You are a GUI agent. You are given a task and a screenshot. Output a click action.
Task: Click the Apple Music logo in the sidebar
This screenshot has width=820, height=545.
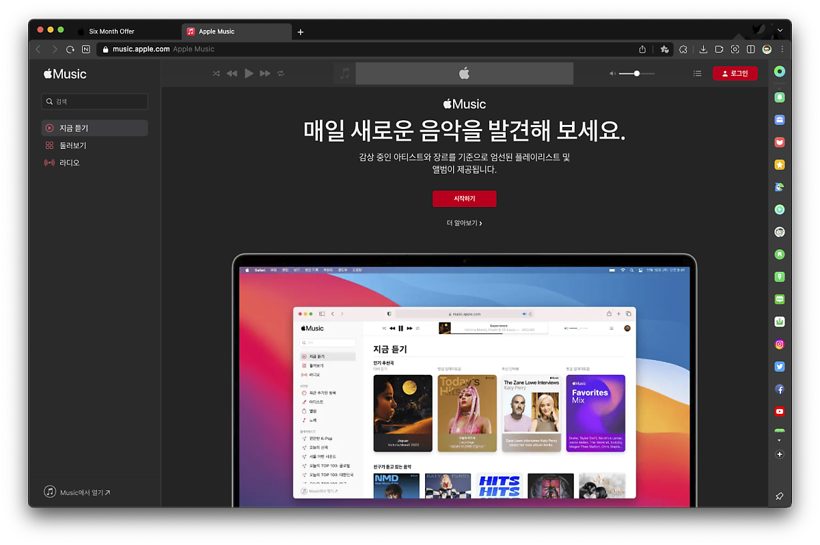click(x=65, y=74)
